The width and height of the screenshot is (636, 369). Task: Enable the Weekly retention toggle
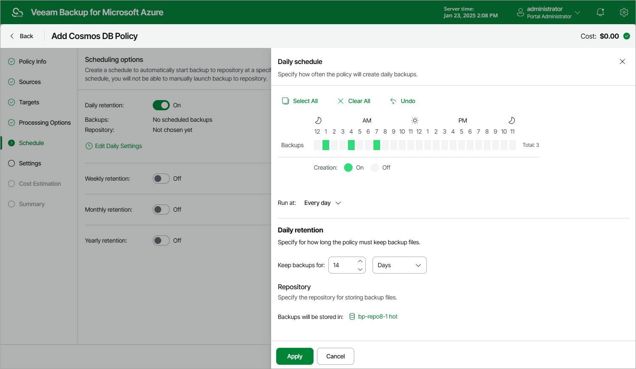click(x=161, y=179)
